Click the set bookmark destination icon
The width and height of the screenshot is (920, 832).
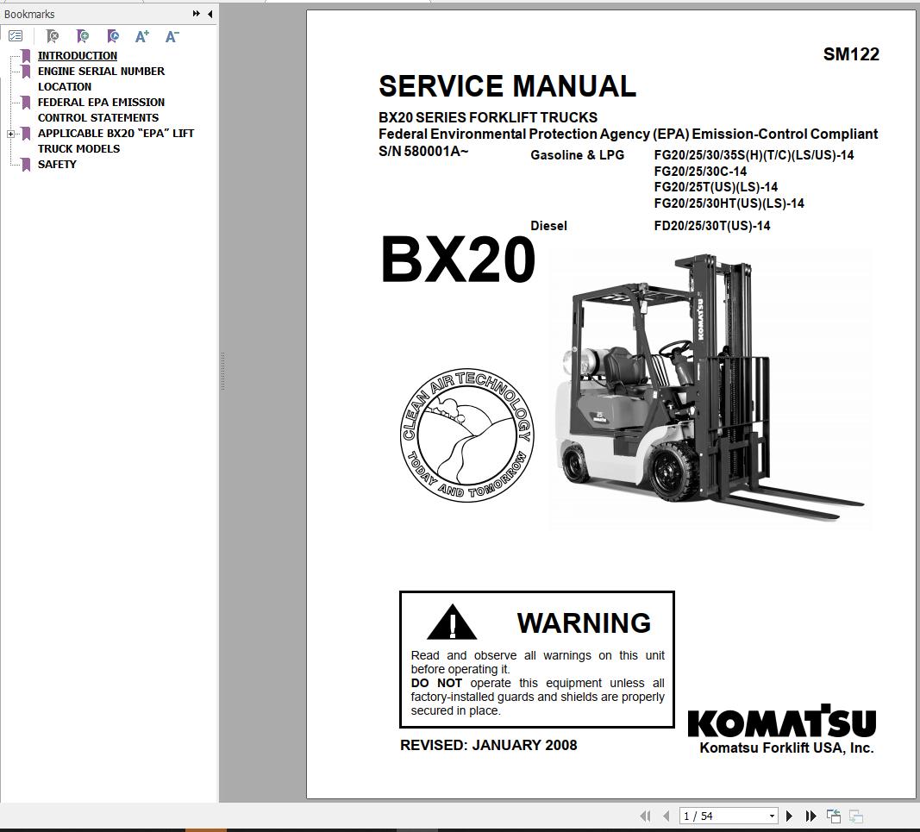(113, 36)
